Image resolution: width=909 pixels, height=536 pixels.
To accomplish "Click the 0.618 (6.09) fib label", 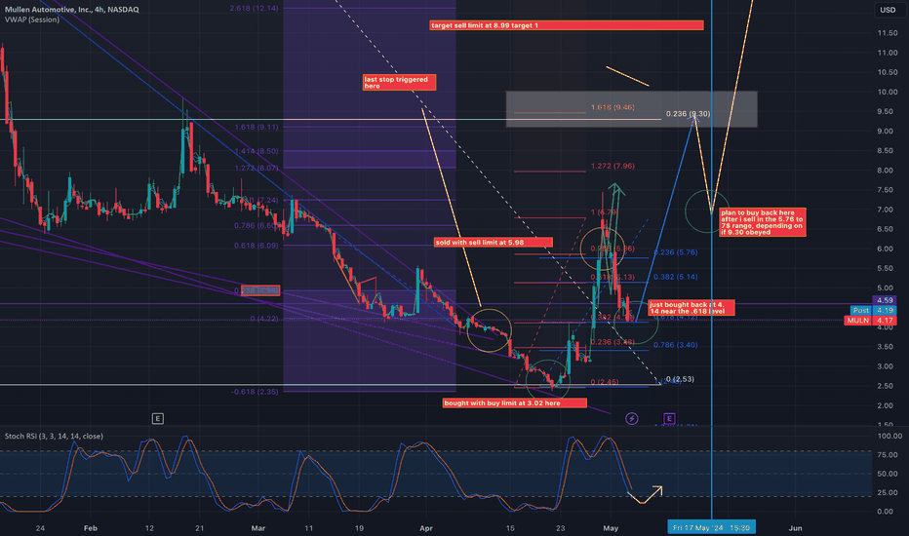I will click(x=257, y=246).
